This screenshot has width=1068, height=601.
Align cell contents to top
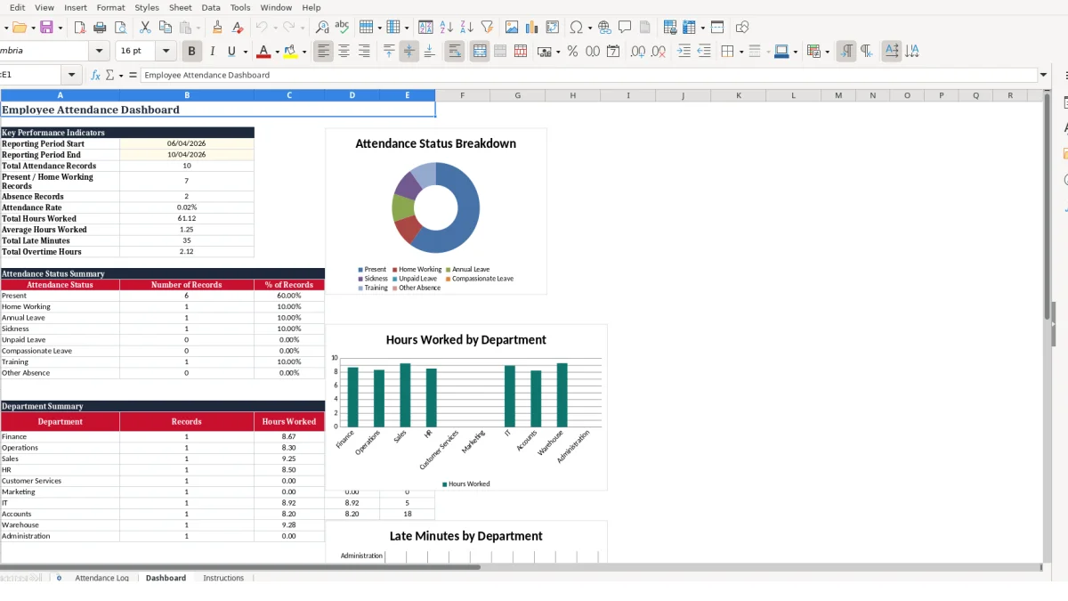[389, 52]
